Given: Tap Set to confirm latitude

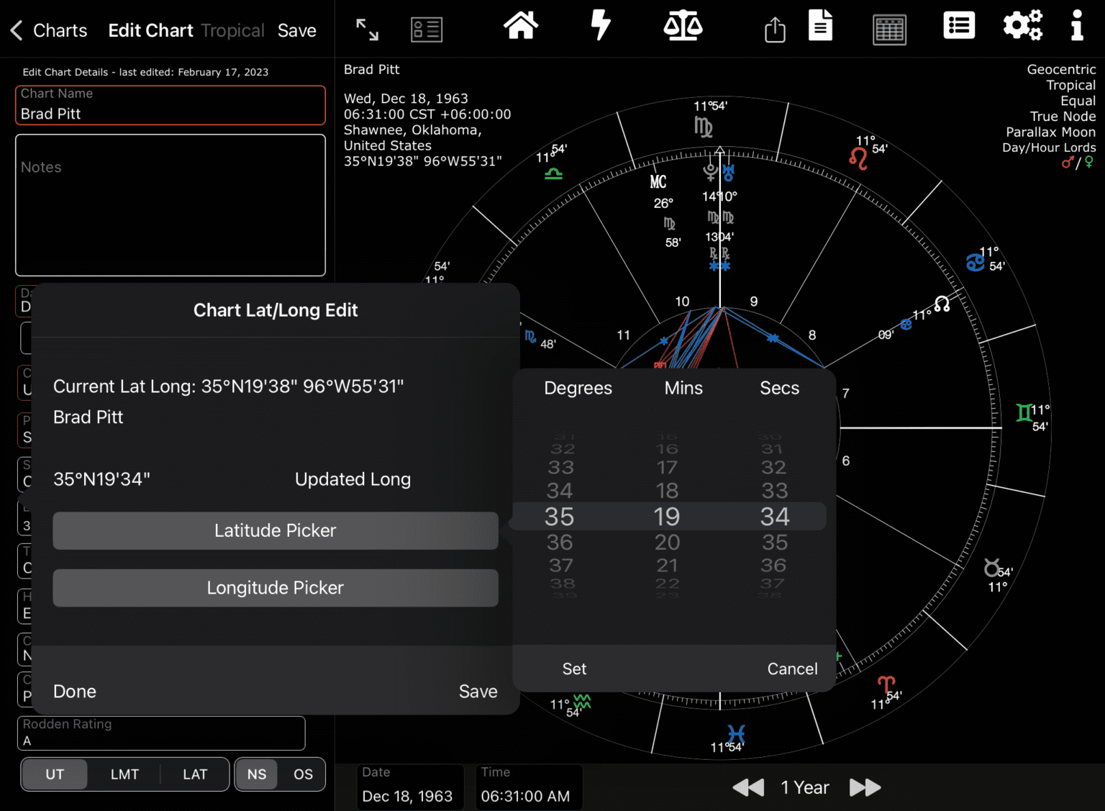Looking at the screenshot, I should [574, 669].
